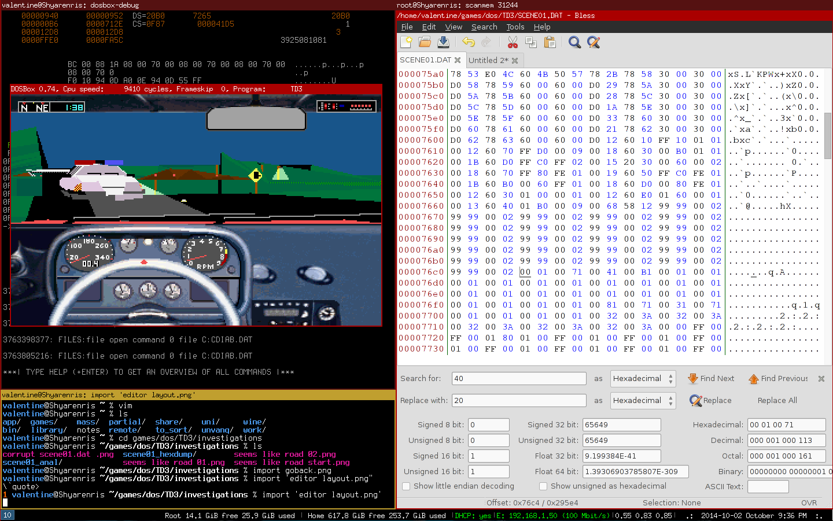833x521 pixels.
Task: Click the date and time in the status bar
Action: click(x=754, y=516)
